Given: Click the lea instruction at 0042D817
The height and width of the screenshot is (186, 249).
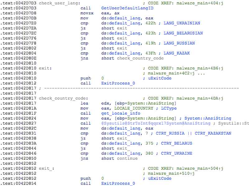Looking at the screenshot, I should coord(84,103).
